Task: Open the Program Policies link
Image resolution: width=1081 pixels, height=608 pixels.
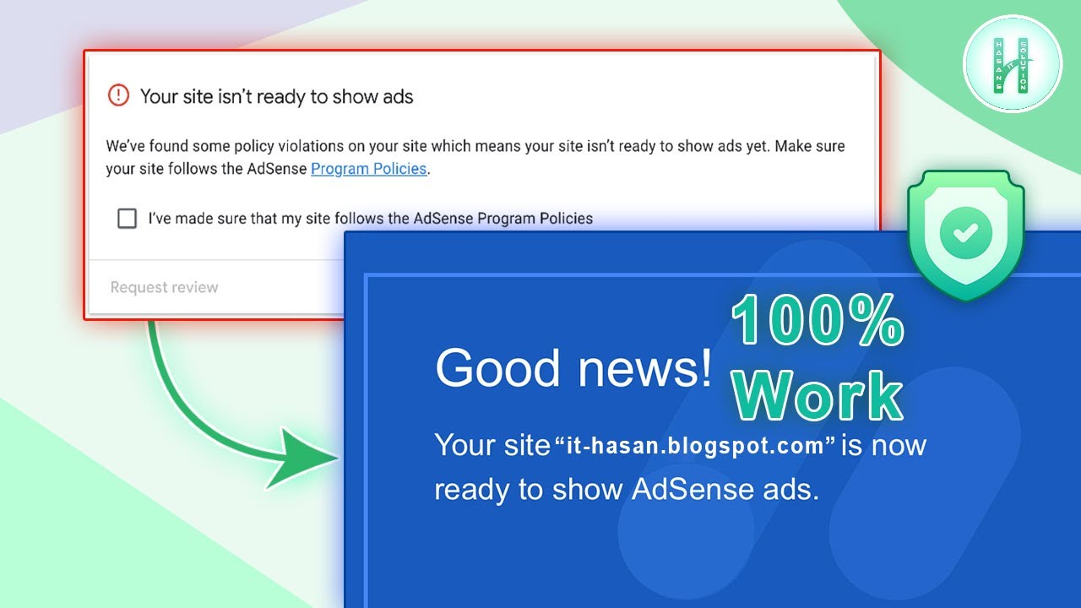Action: point(368,169)
